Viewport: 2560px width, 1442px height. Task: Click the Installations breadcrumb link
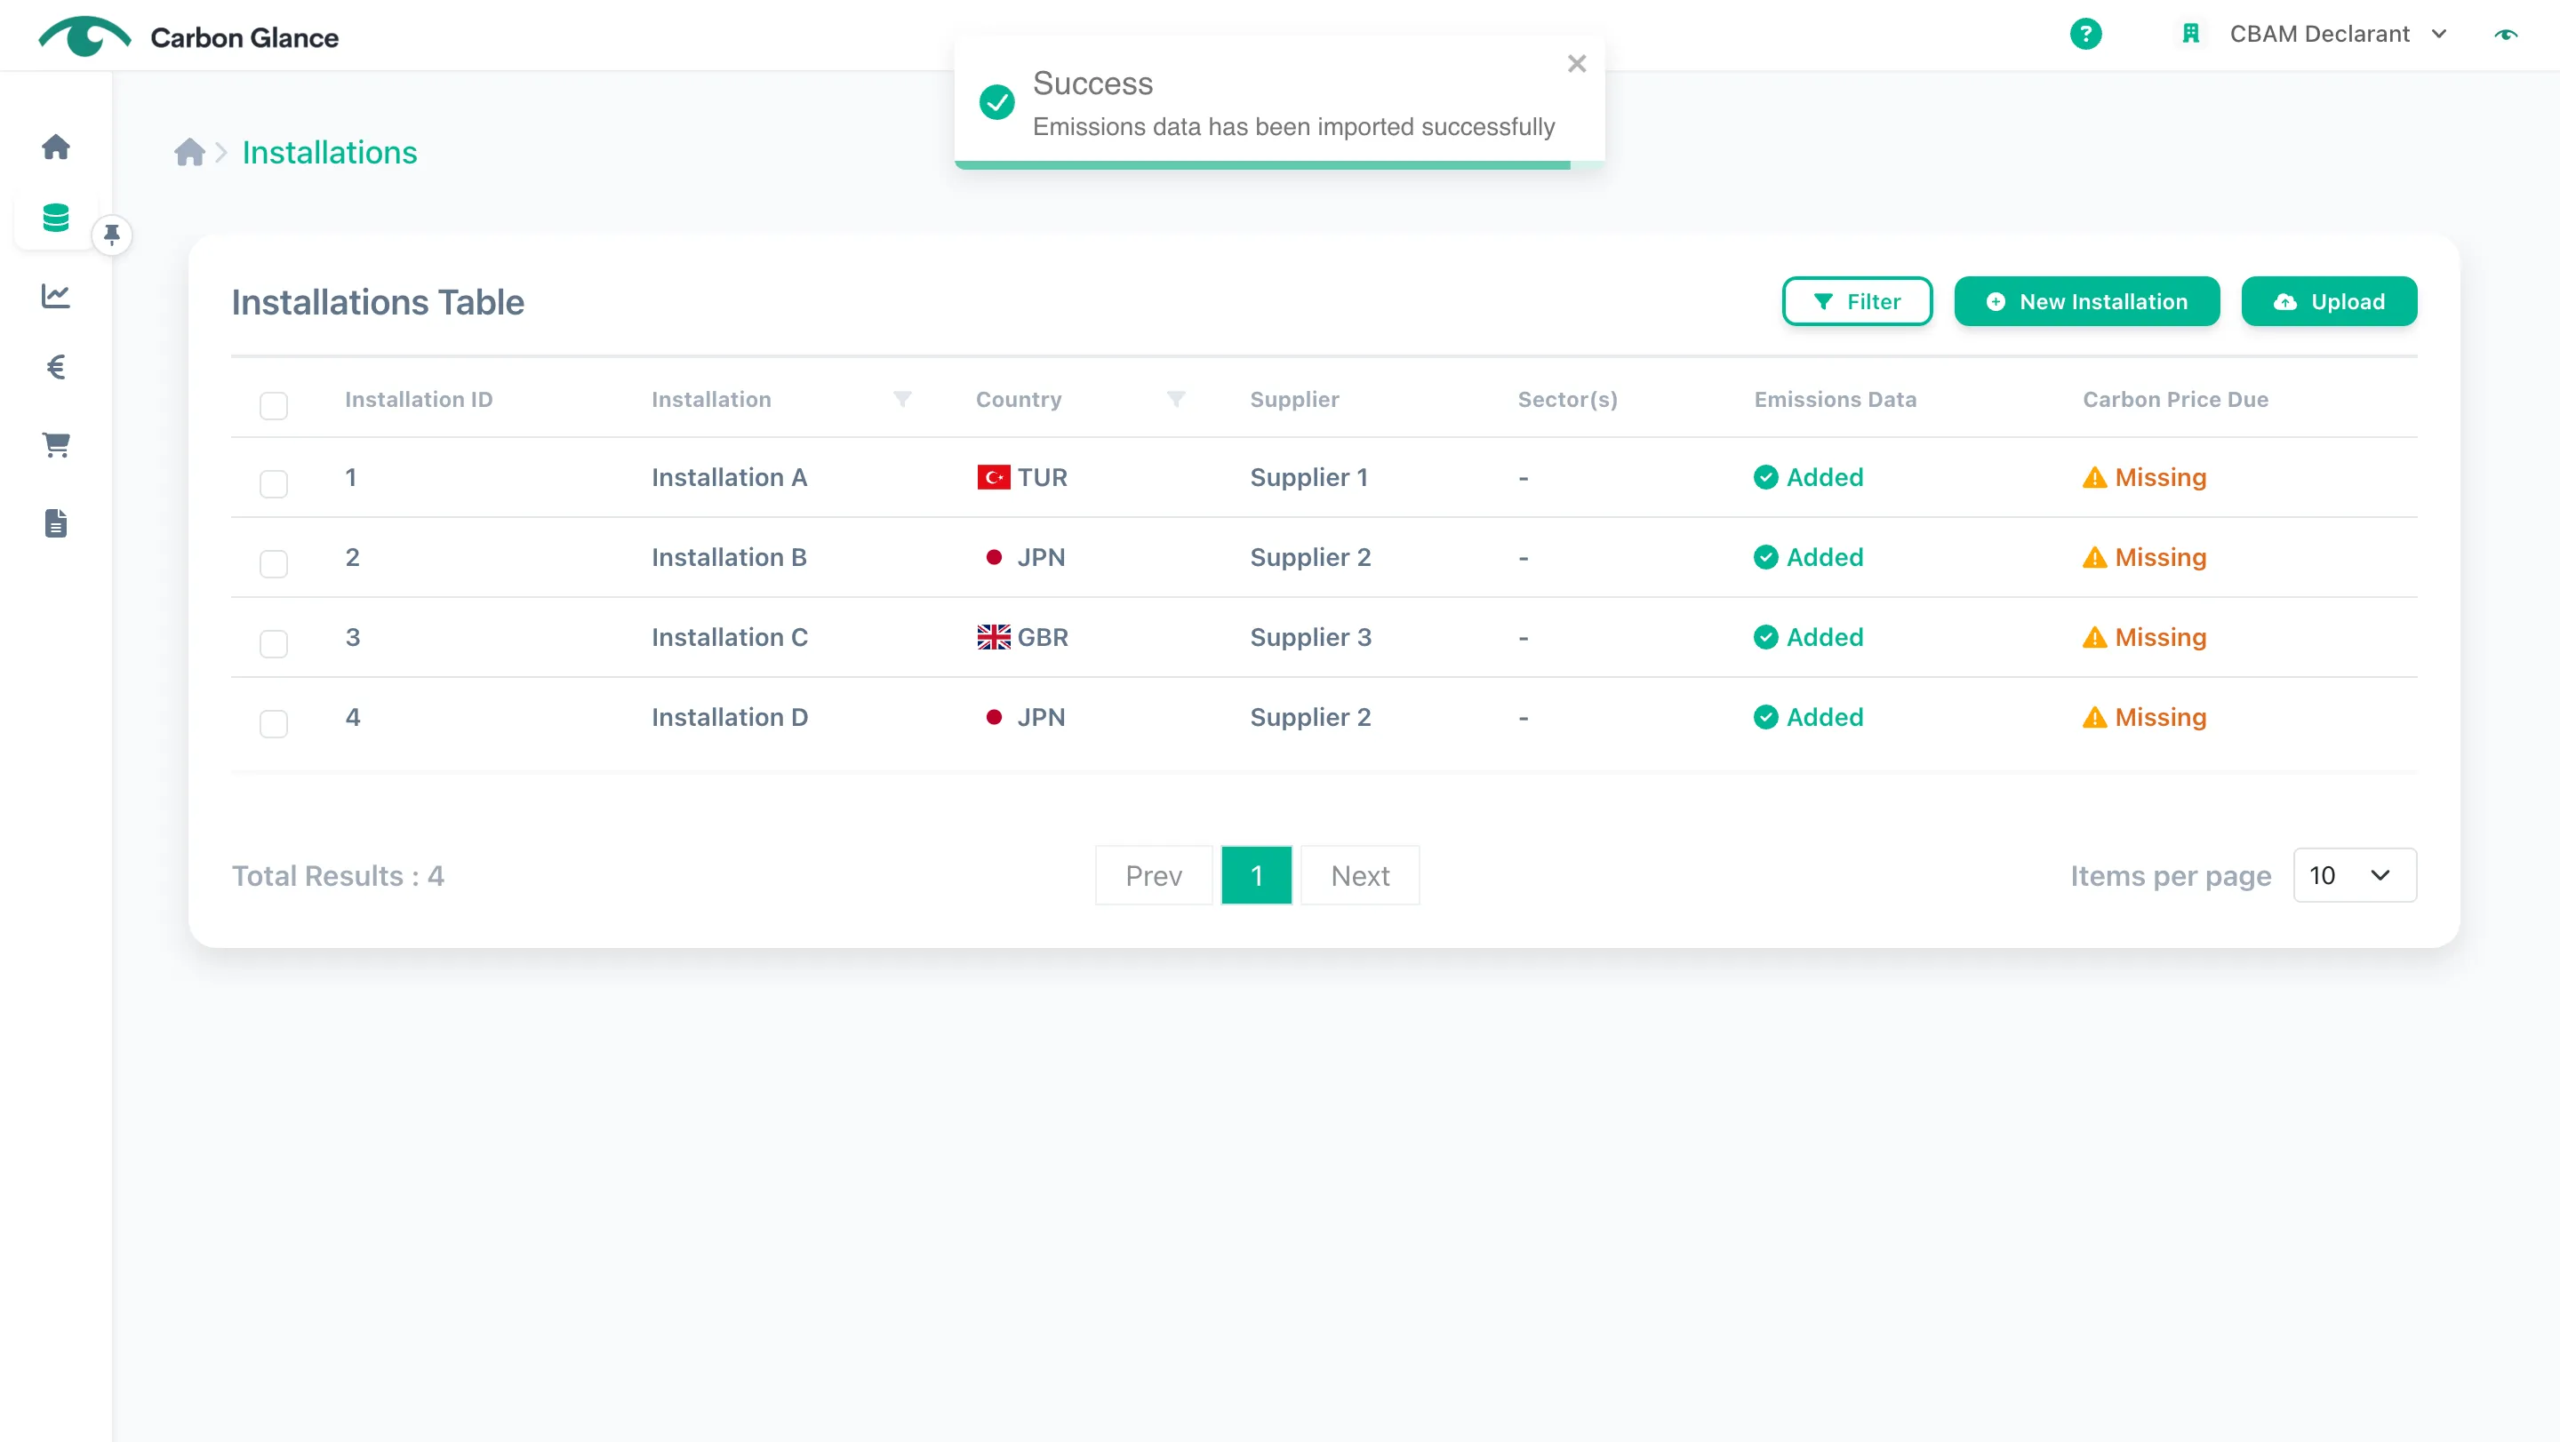329,152
